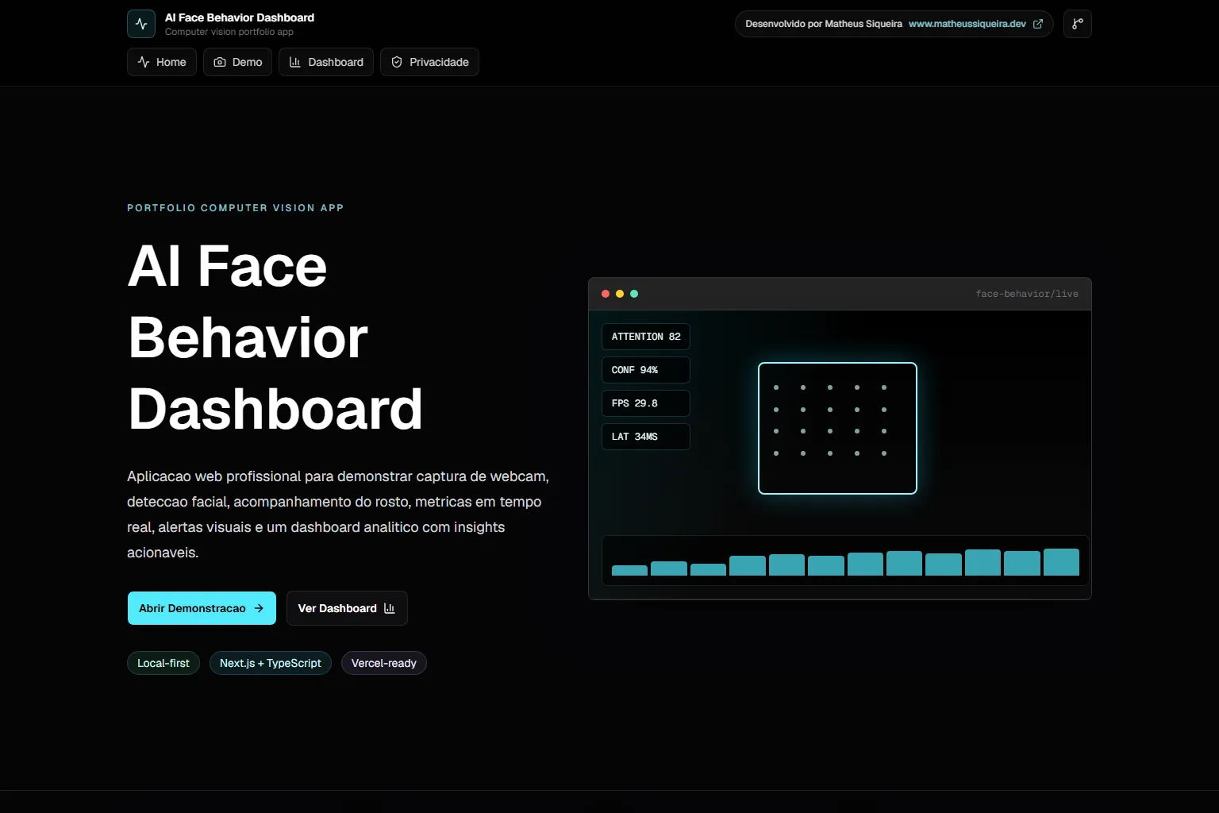Click the Ver Dashboard button

[347, 608]
